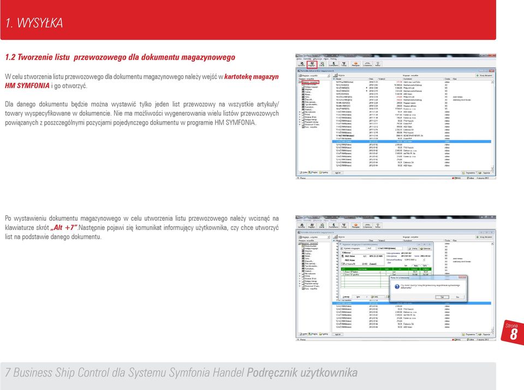Click the orange Pieniądze icon in upper screenshot
This screenshot has height=390, width=524.
pos(355,64)
